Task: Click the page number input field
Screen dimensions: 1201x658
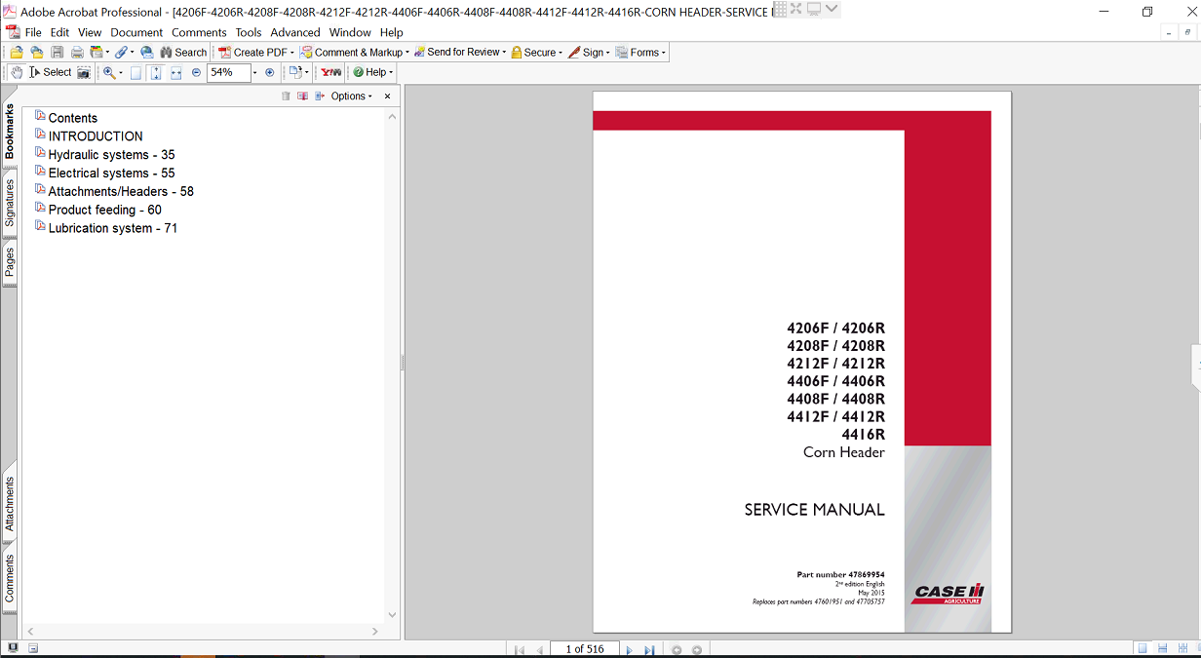Action: click(583, 649)
